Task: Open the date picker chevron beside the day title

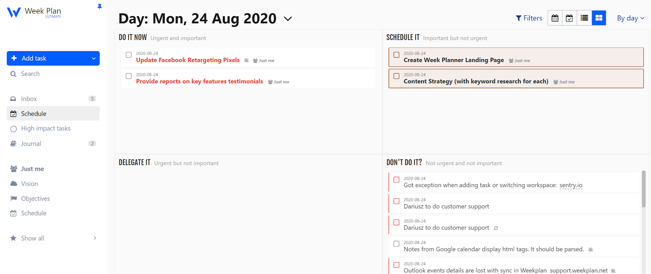Action: (288, 19)
